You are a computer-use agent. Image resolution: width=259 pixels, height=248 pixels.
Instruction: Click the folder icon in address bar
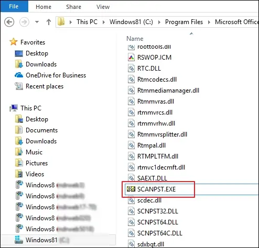click(x=61, y=22)
